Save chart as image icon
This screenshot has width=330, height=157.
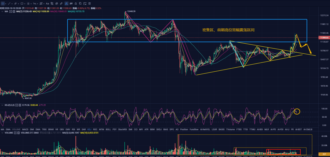point(85,4)
